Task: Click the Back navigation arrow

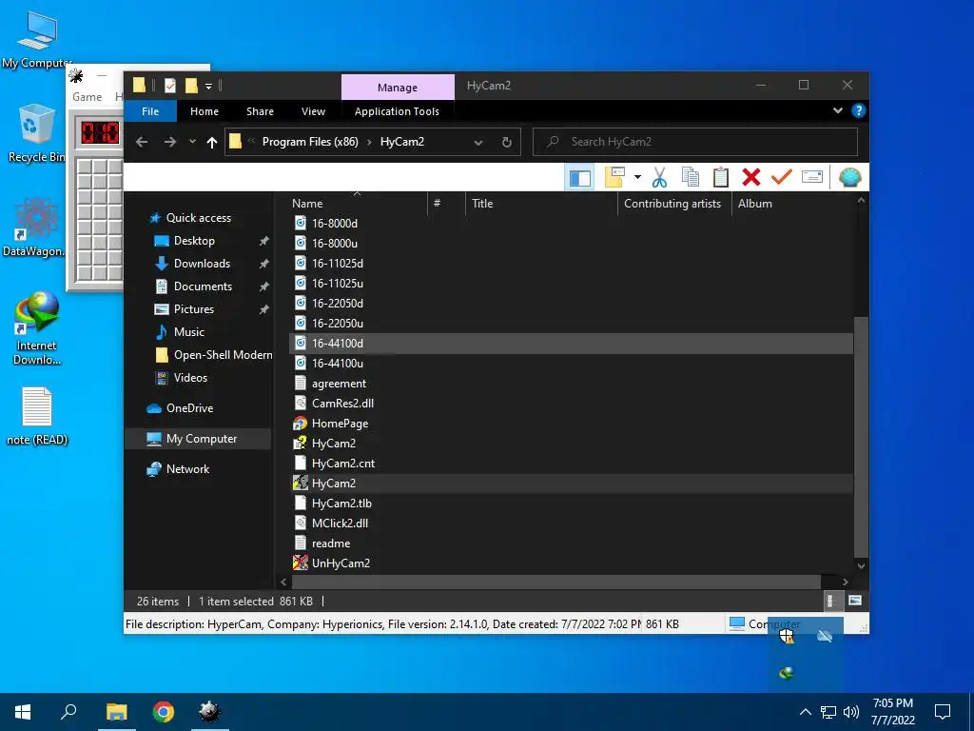Action: point(142,143)
